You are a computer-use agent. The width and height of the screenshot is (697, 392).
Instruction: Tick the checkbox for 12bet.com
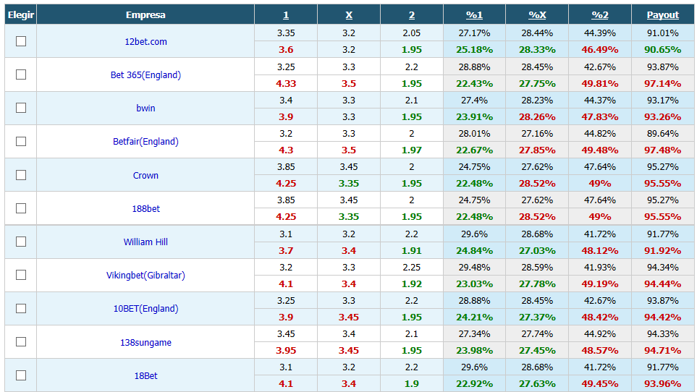[21, 41]
